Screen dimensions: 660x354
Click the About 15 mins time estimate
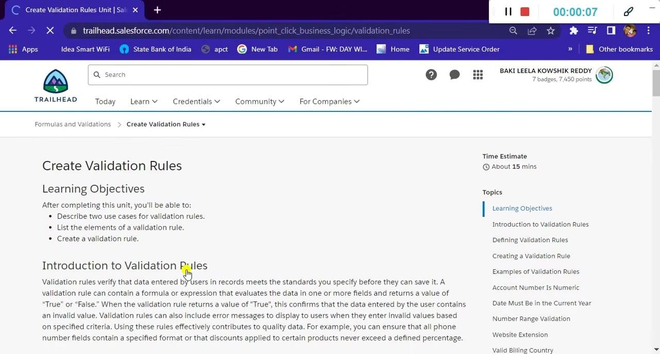(509, 167)
